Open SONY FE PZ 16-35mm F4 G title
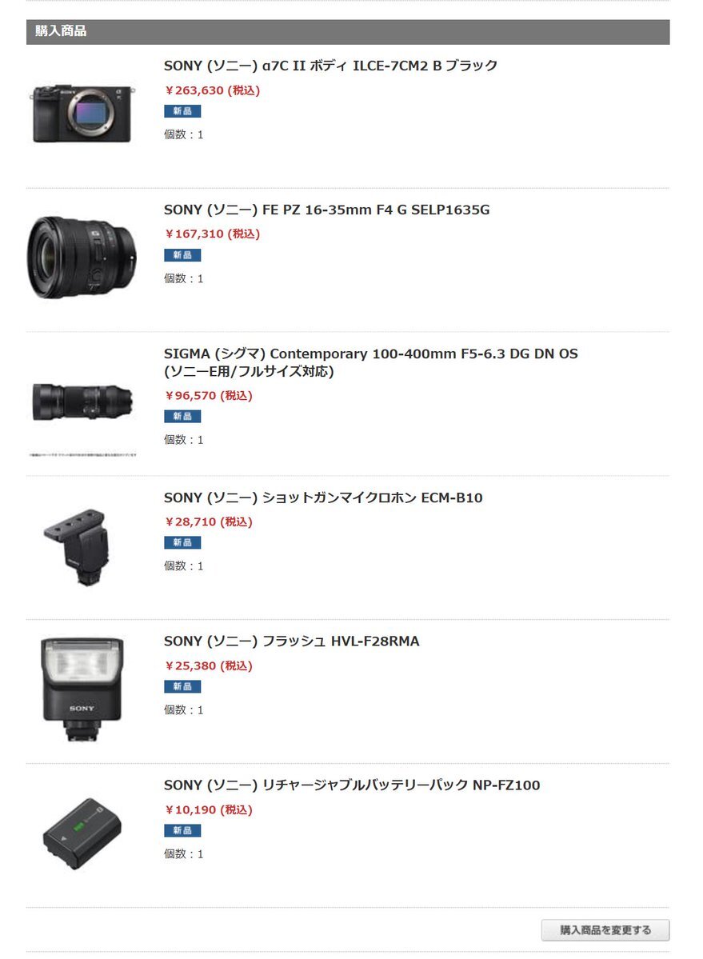The height and width of the screenshot is (959, 703). coord(326,210)
